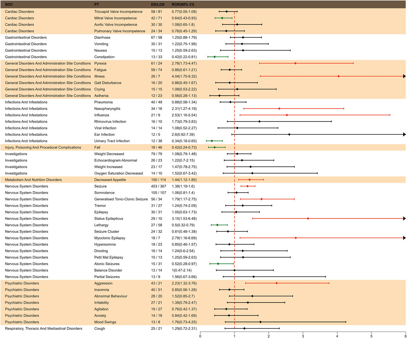407x338 pixels.
Task: Select the Diarrhoea row label
Action: tap(102, 37)
